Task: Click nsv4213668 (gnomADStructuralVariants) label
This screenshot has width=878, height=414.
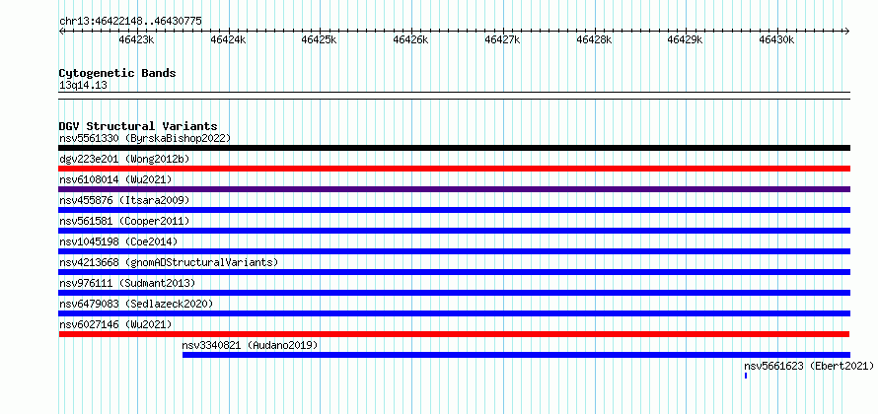Action: [x=168, y=262]
